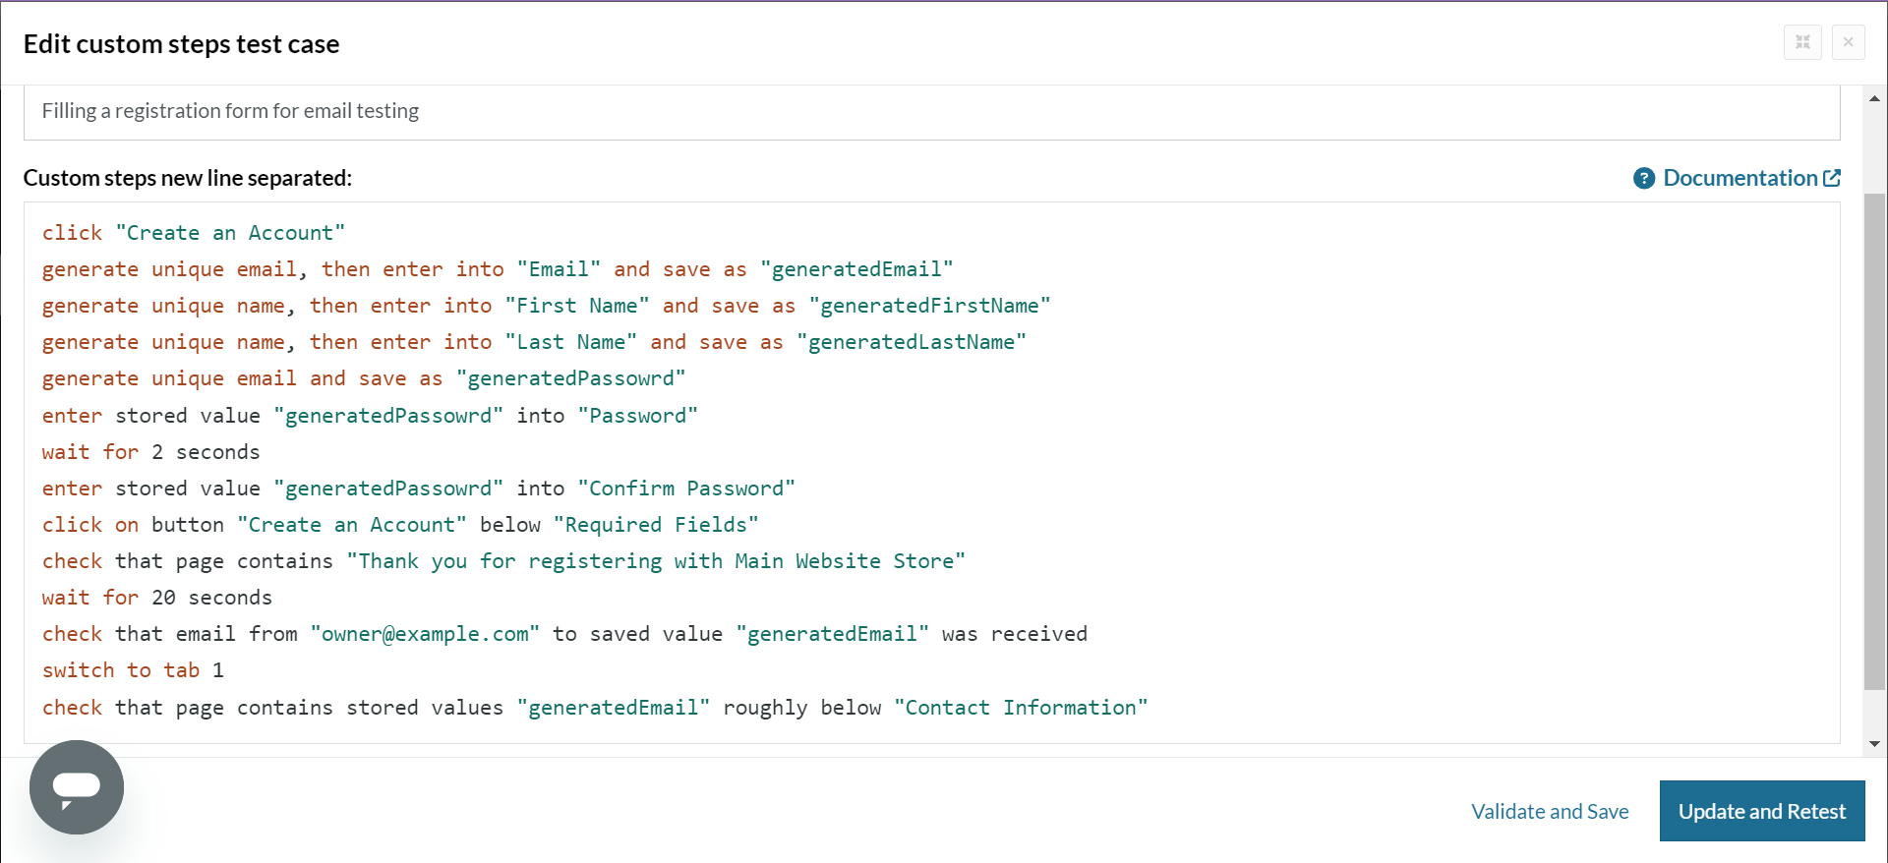Image resolution: width=1888 pixels, height=863 pixels.
Task: Select the 'wait for 20 seconds' line
Action: click(x=157, y=598)
